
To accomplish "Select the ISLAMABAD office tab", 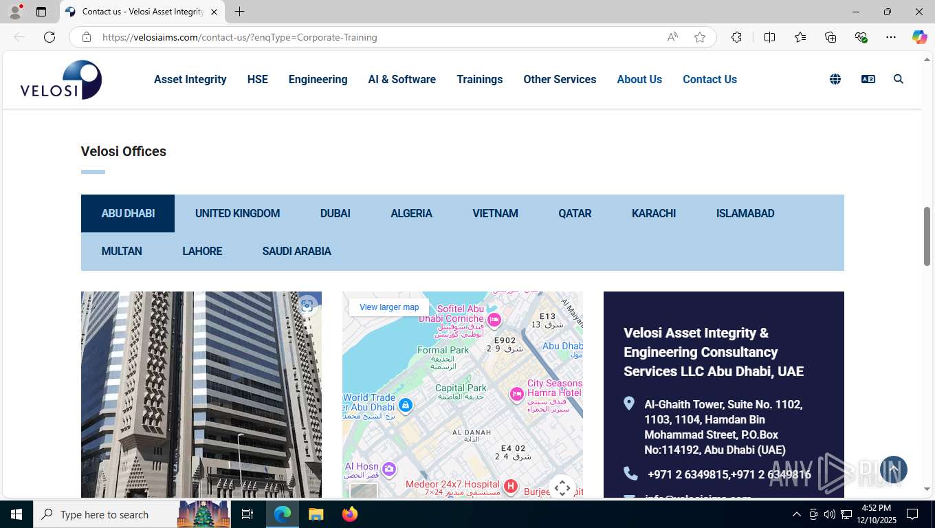I will coord(745,213).
